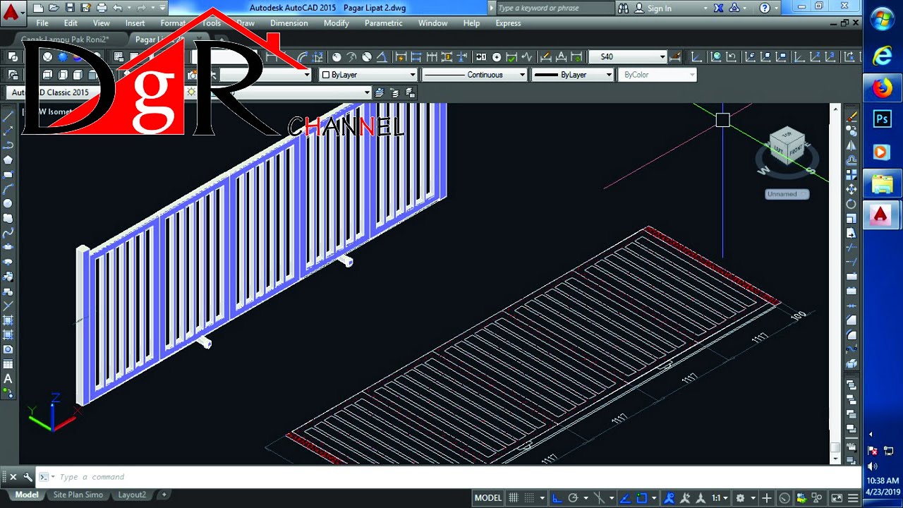This screenshot has width=903, height=508.
Task: Click the World UCS globe icon
Action: (716, 57)
